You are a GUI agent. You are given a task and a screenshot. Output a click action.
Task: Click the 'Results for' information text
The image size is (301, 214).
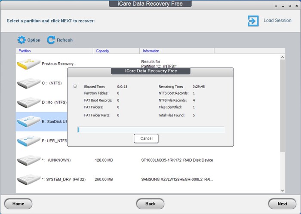150,61
